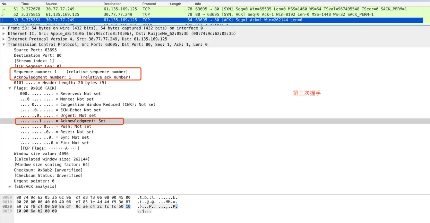The width and height of the screenshot is (430, 223).
Task: Click the Source column header
Action: tap(51, 4)
